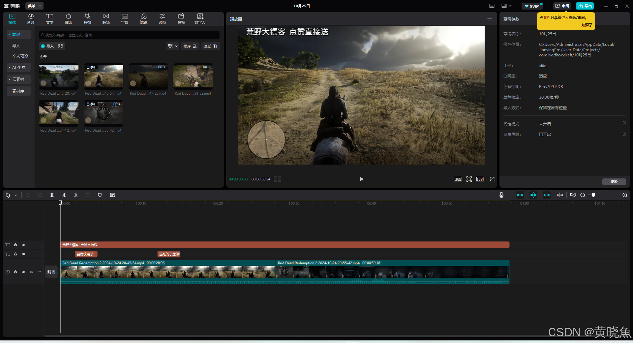Open the 转场 transitions tab
Screen dimensions: 633x343
pos(106,19)
